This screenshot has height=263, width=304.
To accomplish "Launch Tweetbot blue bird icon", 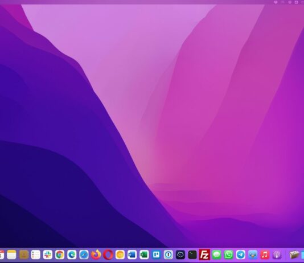I will pyautogui.click(x=253, y=254).
